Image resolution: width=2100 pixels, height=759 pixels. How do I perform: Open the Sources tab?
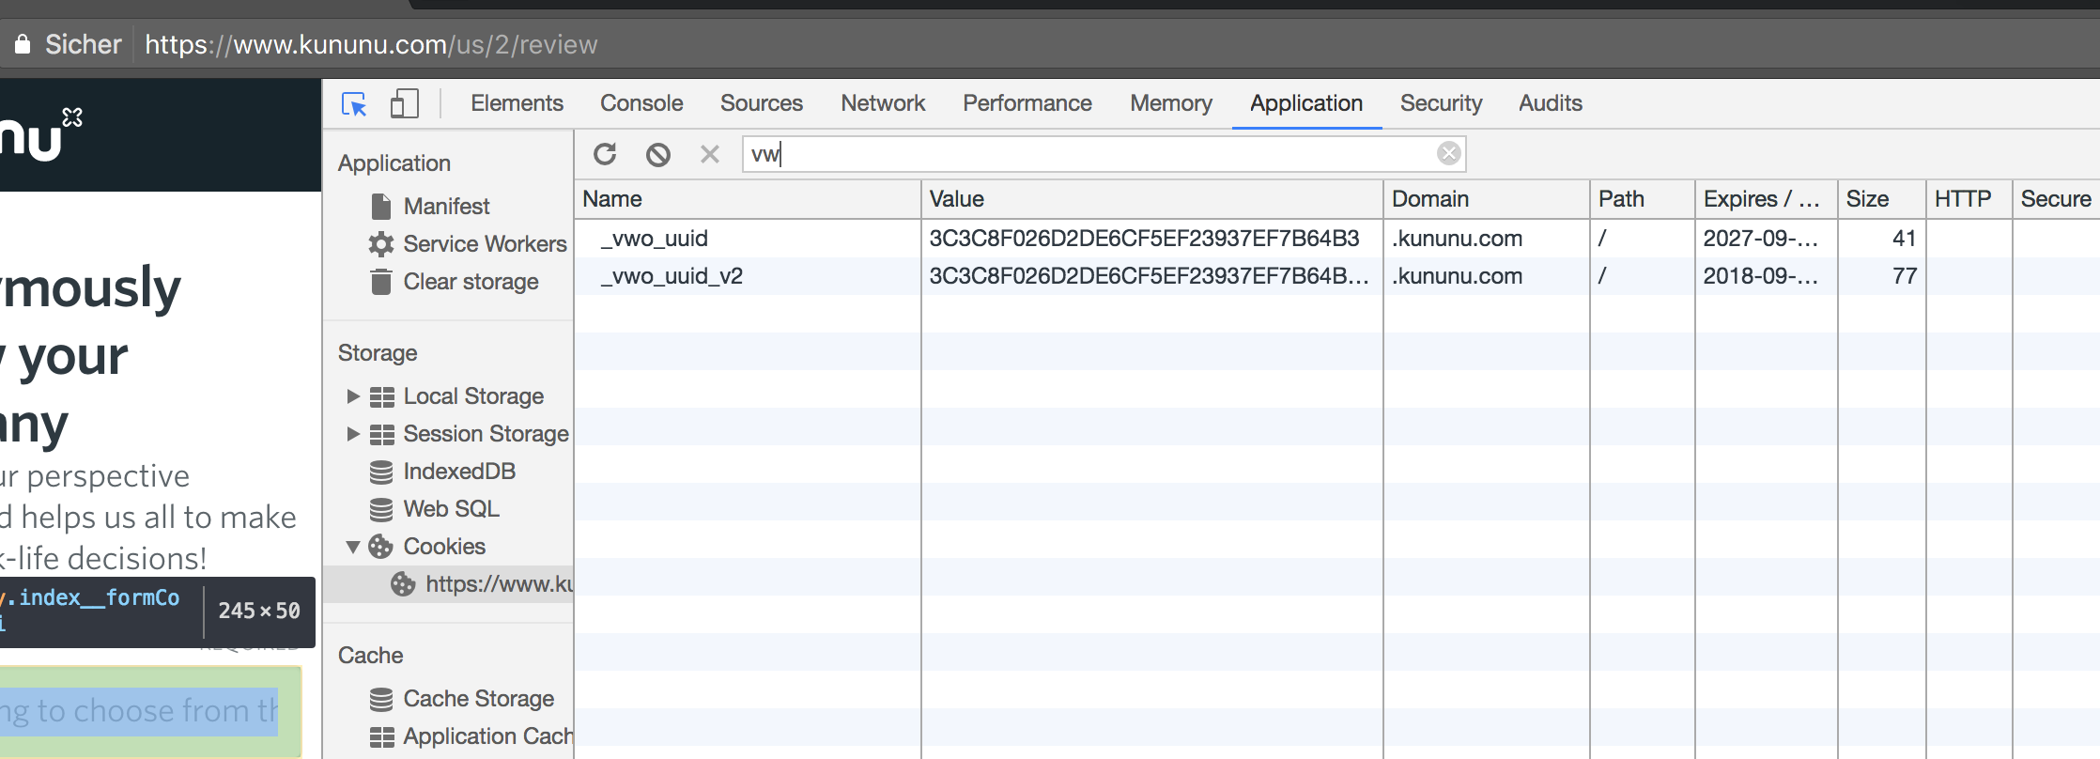pyautogui.click(x=762, y=103)
